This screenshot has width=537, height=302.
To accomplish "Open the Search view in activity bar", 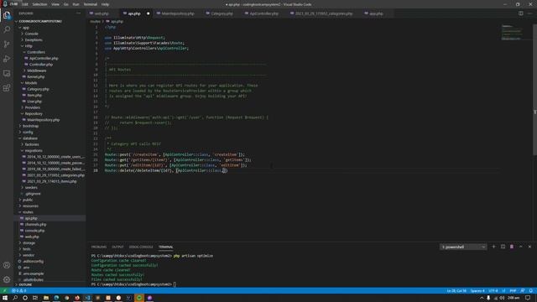I will (7, 29).
